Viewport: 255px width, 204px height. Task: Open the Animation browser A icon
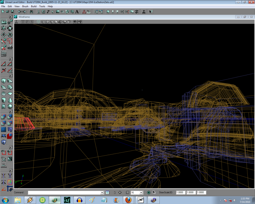point(77,12)
